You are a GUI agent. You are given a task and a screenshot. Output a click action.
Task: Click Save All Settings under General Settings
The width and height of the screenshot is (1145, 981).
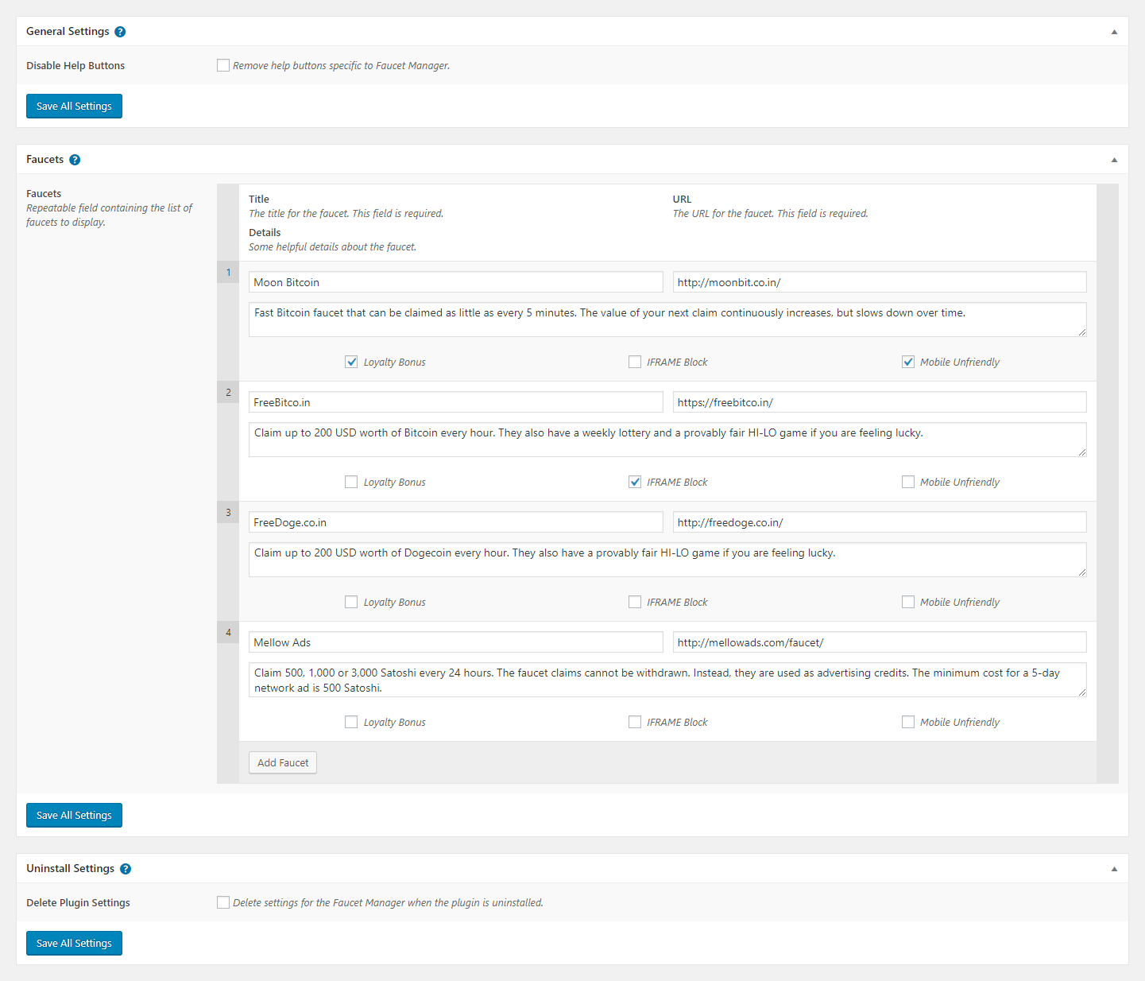pyautogui.click(x=74, y=107)
